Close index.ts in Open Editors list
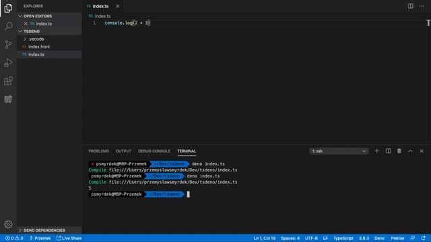431x242 pixels. [x=26, y=24]
